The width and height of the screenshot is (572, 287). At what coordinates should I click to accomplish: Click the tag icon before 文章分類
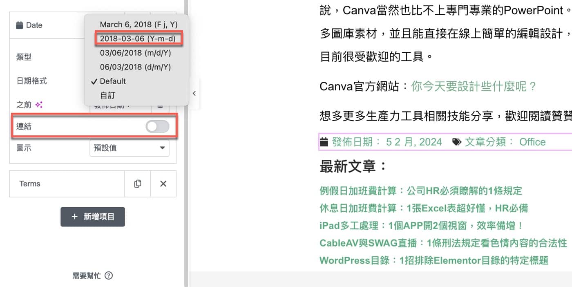coord(456,142)
